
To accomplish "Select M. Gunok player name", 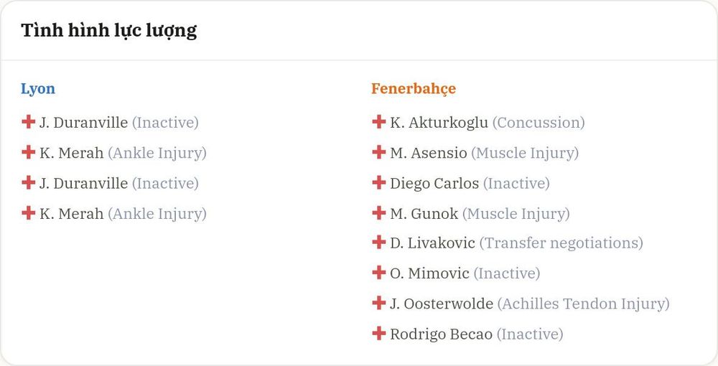I will 424,214.
